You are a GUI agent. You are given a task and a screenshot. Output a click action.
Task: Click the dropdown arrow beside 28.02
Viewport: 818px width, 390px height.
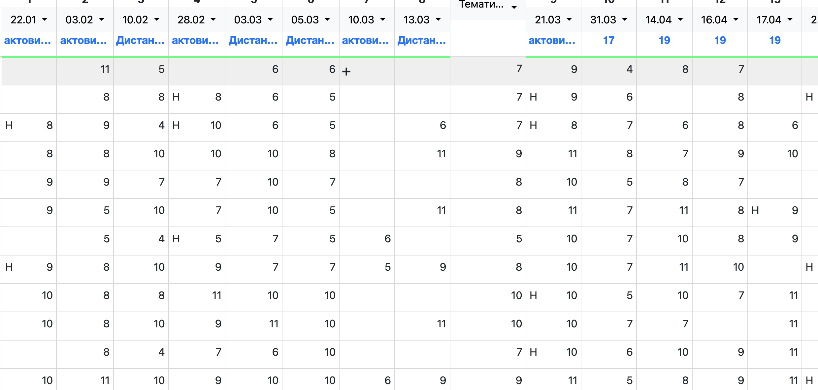point(213,19)
